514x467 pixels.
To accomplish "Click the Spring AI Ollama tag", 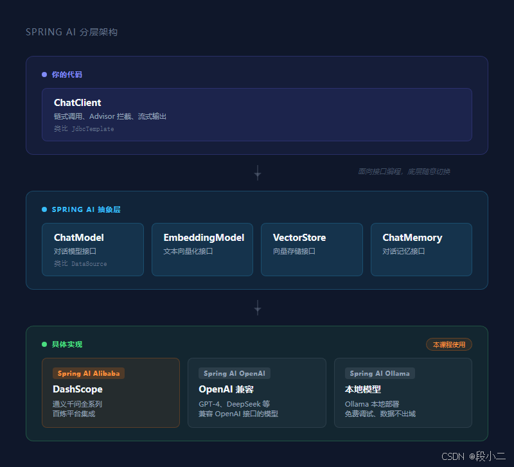I will coord(380,373).
